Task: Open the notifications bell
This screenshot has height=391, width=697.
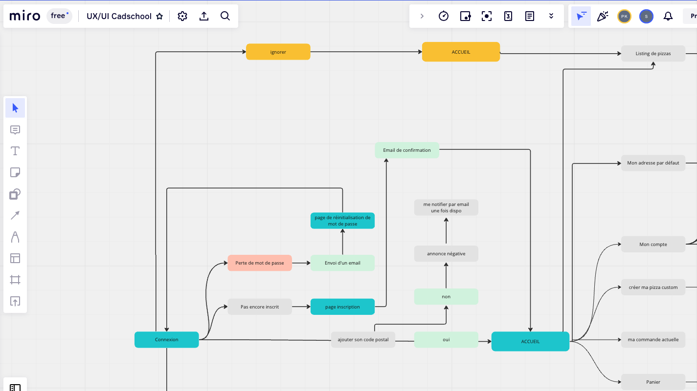Action: coord(668,16)
